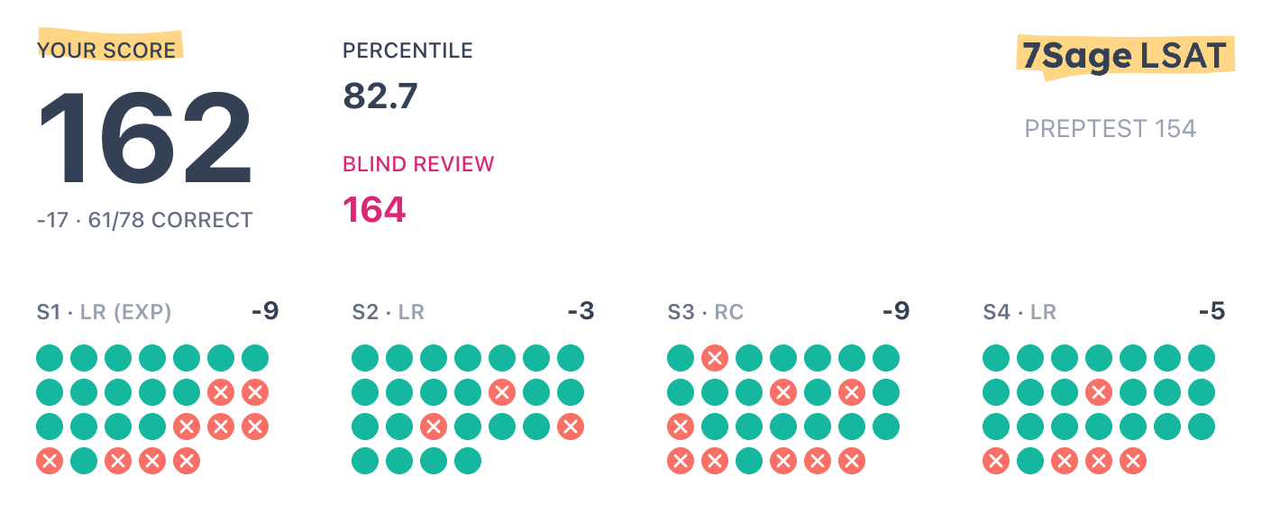Click the first question circle in S1
1262x514 pixels.
50,358
